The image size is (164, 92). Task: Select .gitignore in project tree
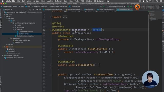click(12, 49)
